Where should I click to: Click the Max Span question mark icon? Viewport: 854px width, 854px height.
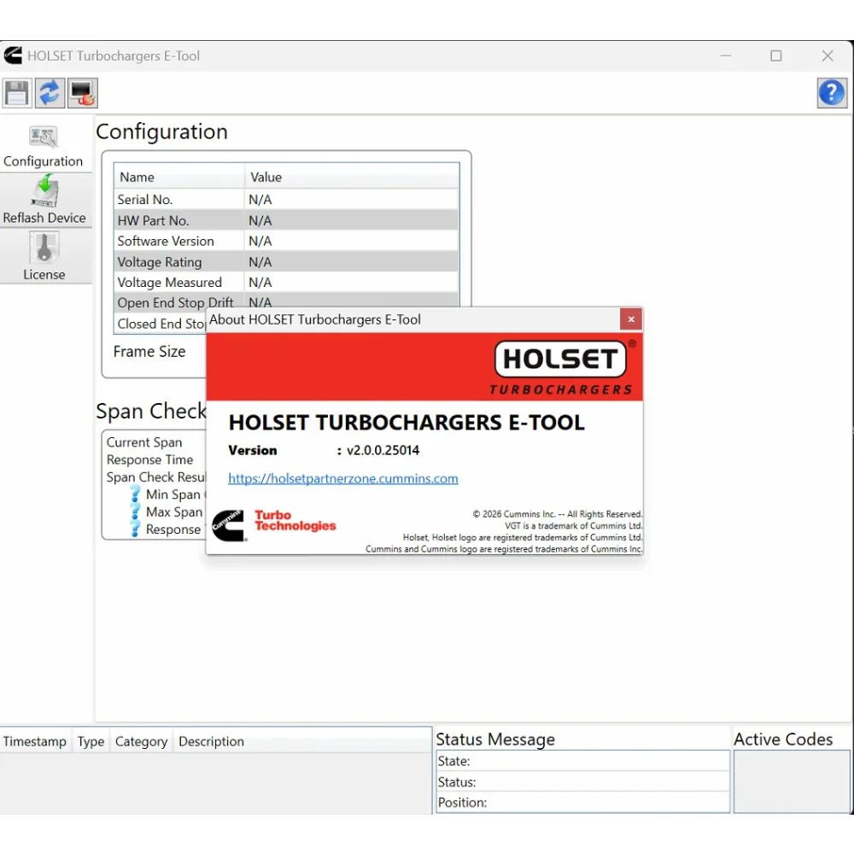(135, 512)
